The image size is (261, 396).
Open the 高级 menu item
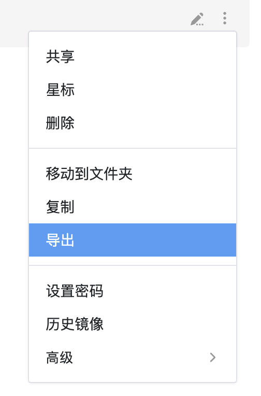133,357
